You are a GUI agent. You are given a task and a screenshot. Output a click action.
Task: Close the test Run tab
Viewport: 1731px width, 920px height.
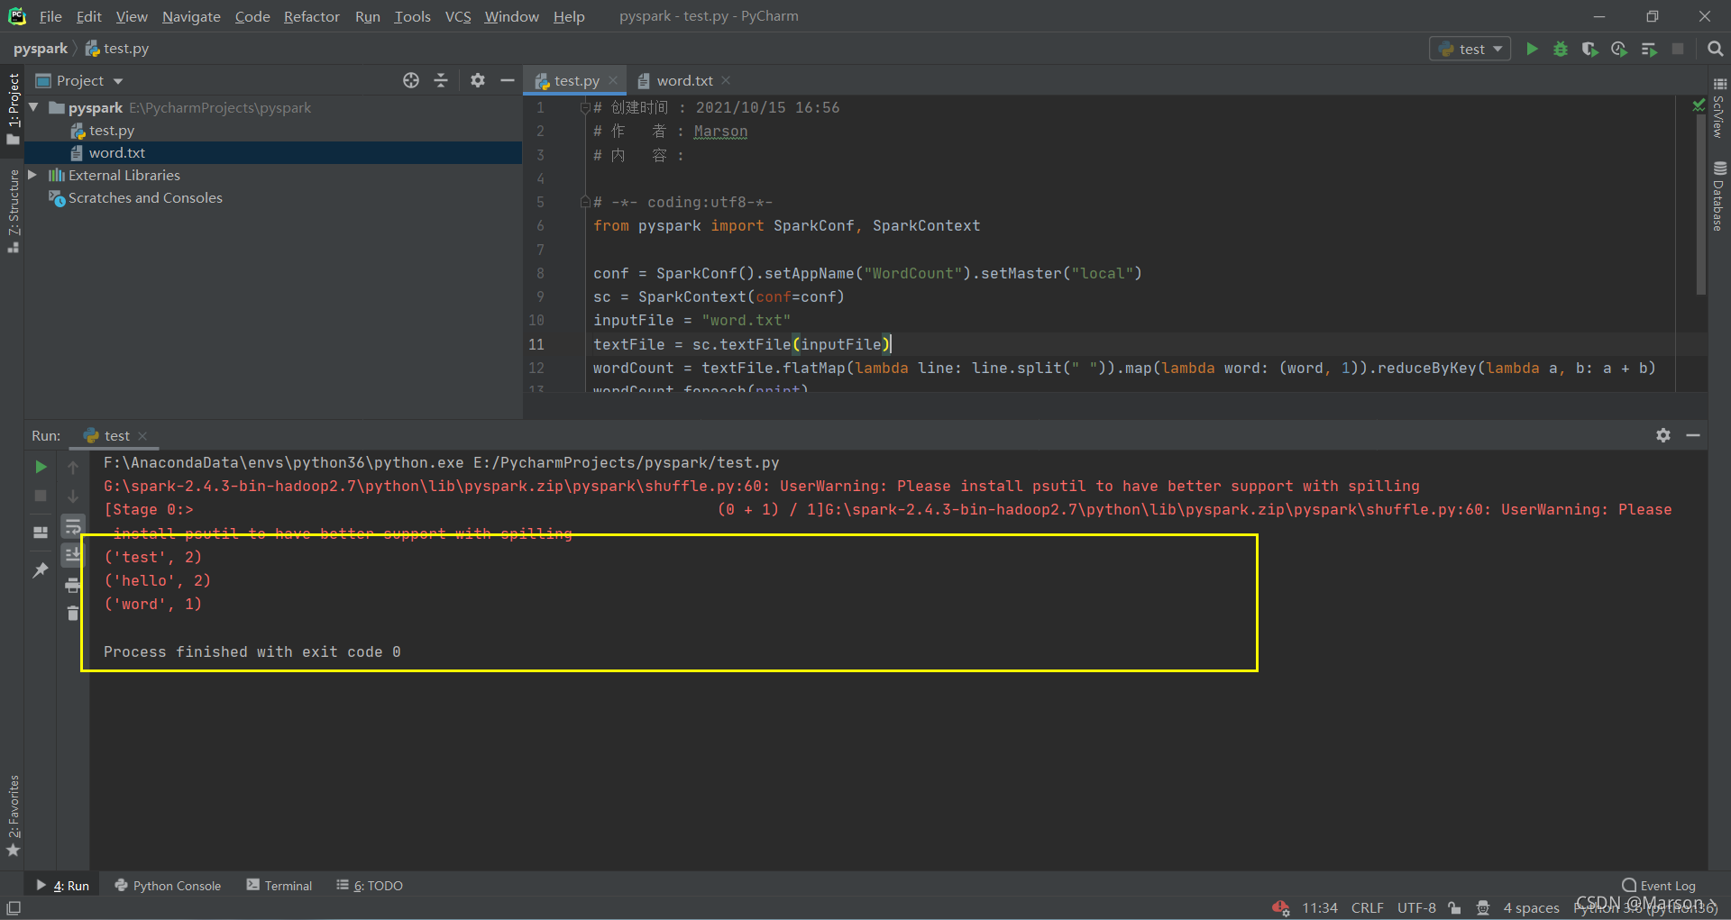pyautogui.click(x=142, y=435)
